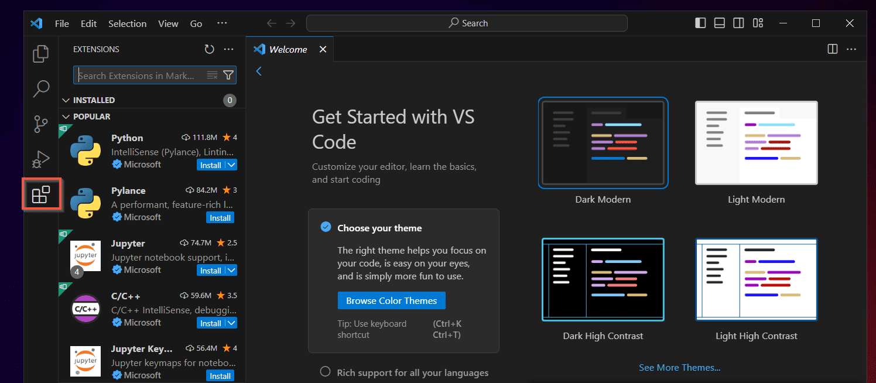Toggle bottom panel layout icon
Viewport: 876px width, 383px height.
coord(720,23)
